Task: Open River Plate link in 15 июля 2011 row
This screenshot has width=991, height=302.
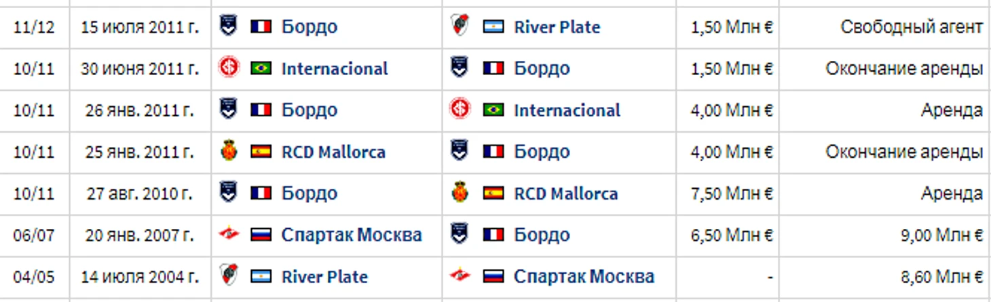Action: point(557,27)
